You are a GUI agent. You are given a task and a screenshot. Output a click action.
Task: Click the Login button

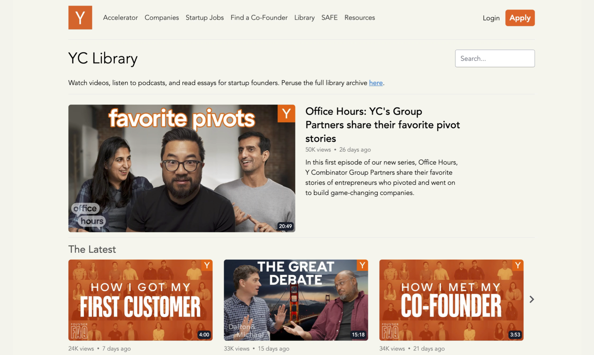click(491, 17)
